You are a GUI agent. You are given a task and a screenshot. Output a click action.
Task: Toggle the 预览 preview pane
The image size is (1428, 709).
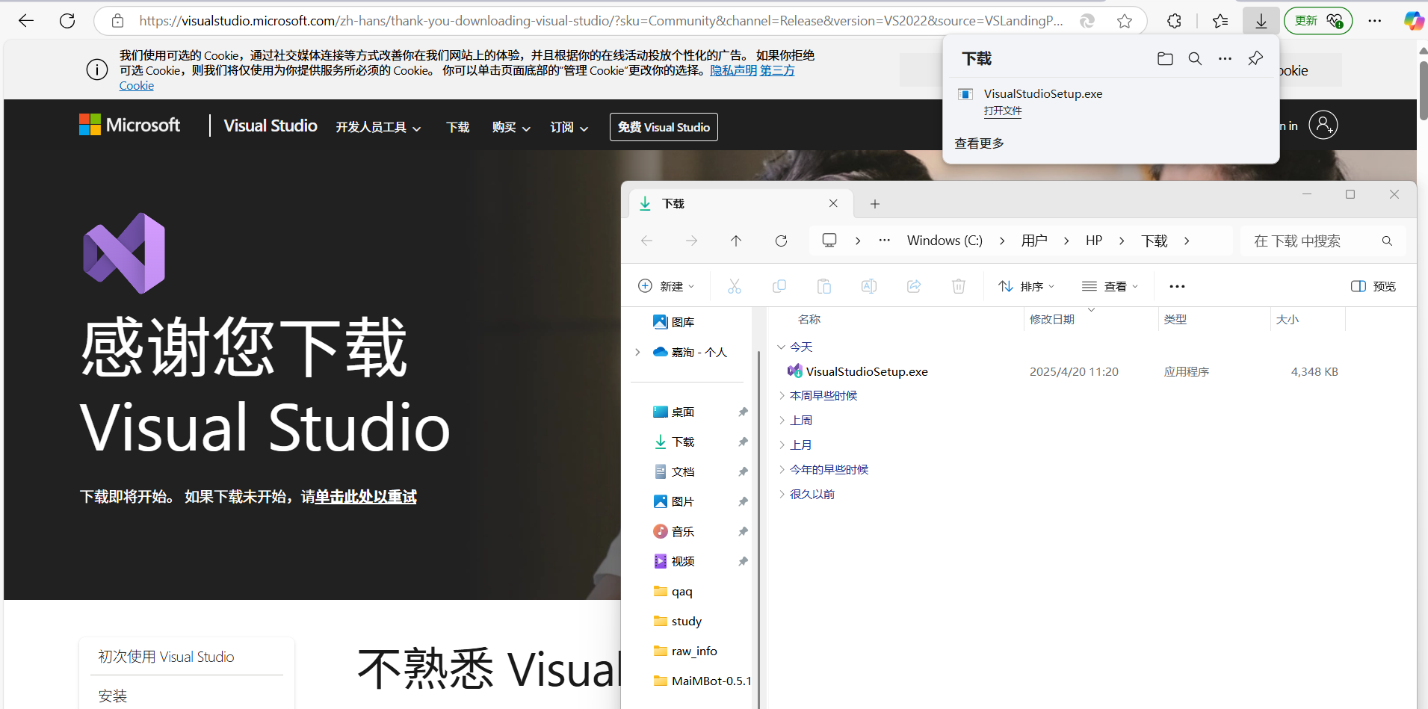[1373, 286]
